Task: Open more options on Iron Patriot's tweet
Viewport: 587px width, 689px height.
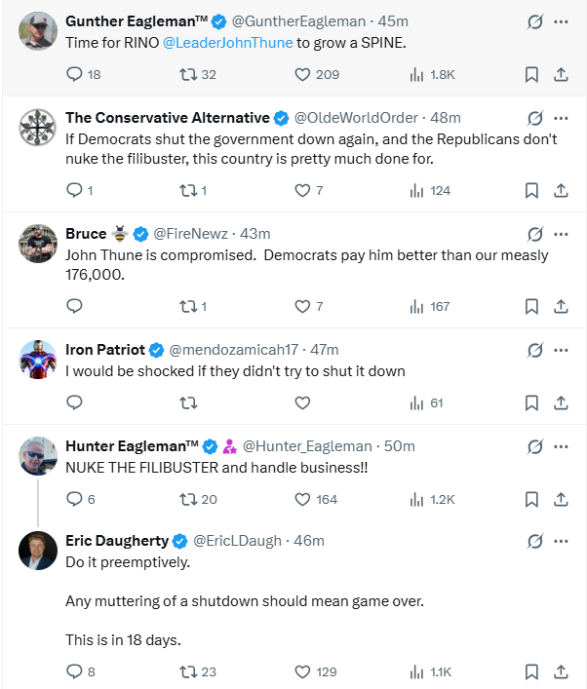Action: tap(561, 350)
